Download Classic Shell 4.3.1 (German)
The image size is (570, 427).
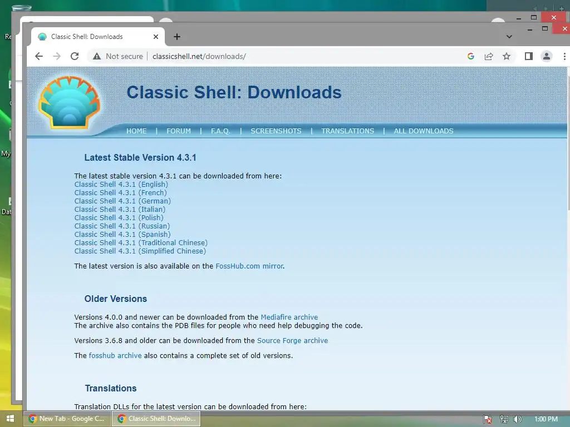point(122,201)
